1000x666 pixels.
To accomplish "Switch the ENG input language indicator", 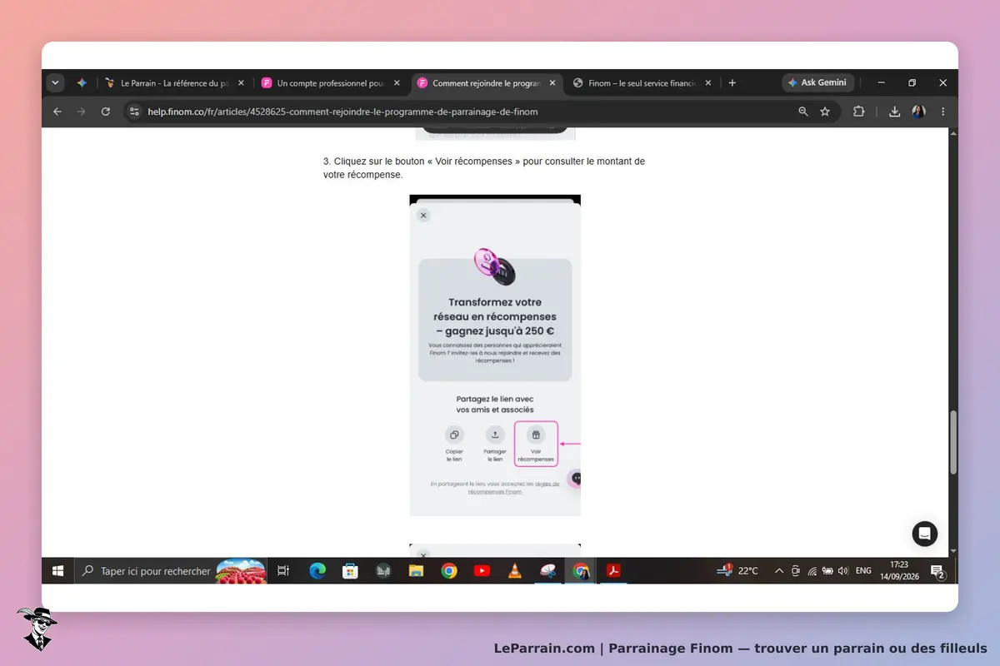I will [863, 571].
